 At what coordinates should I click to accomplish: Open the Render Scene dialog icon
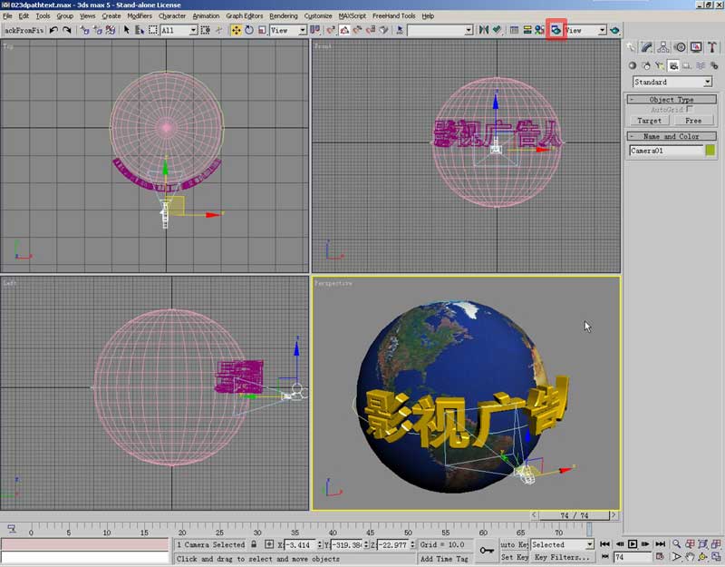click(556, 30)
